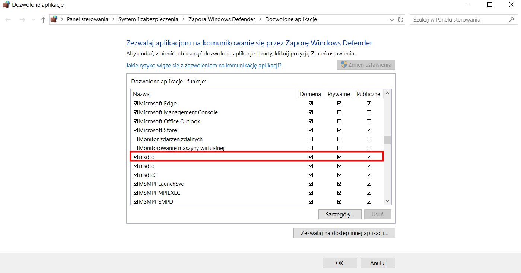Viewport: 521px width, 273px height.
Task: Confirm with OK button
Action: pos(340,263)
